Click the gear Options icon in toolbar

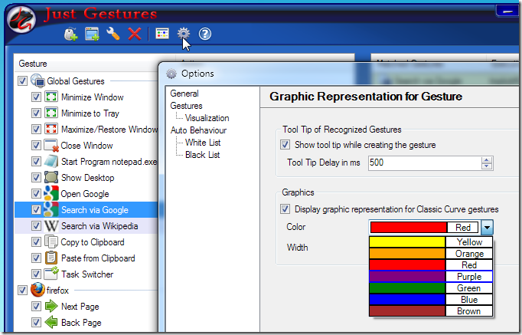coord(184,34)
